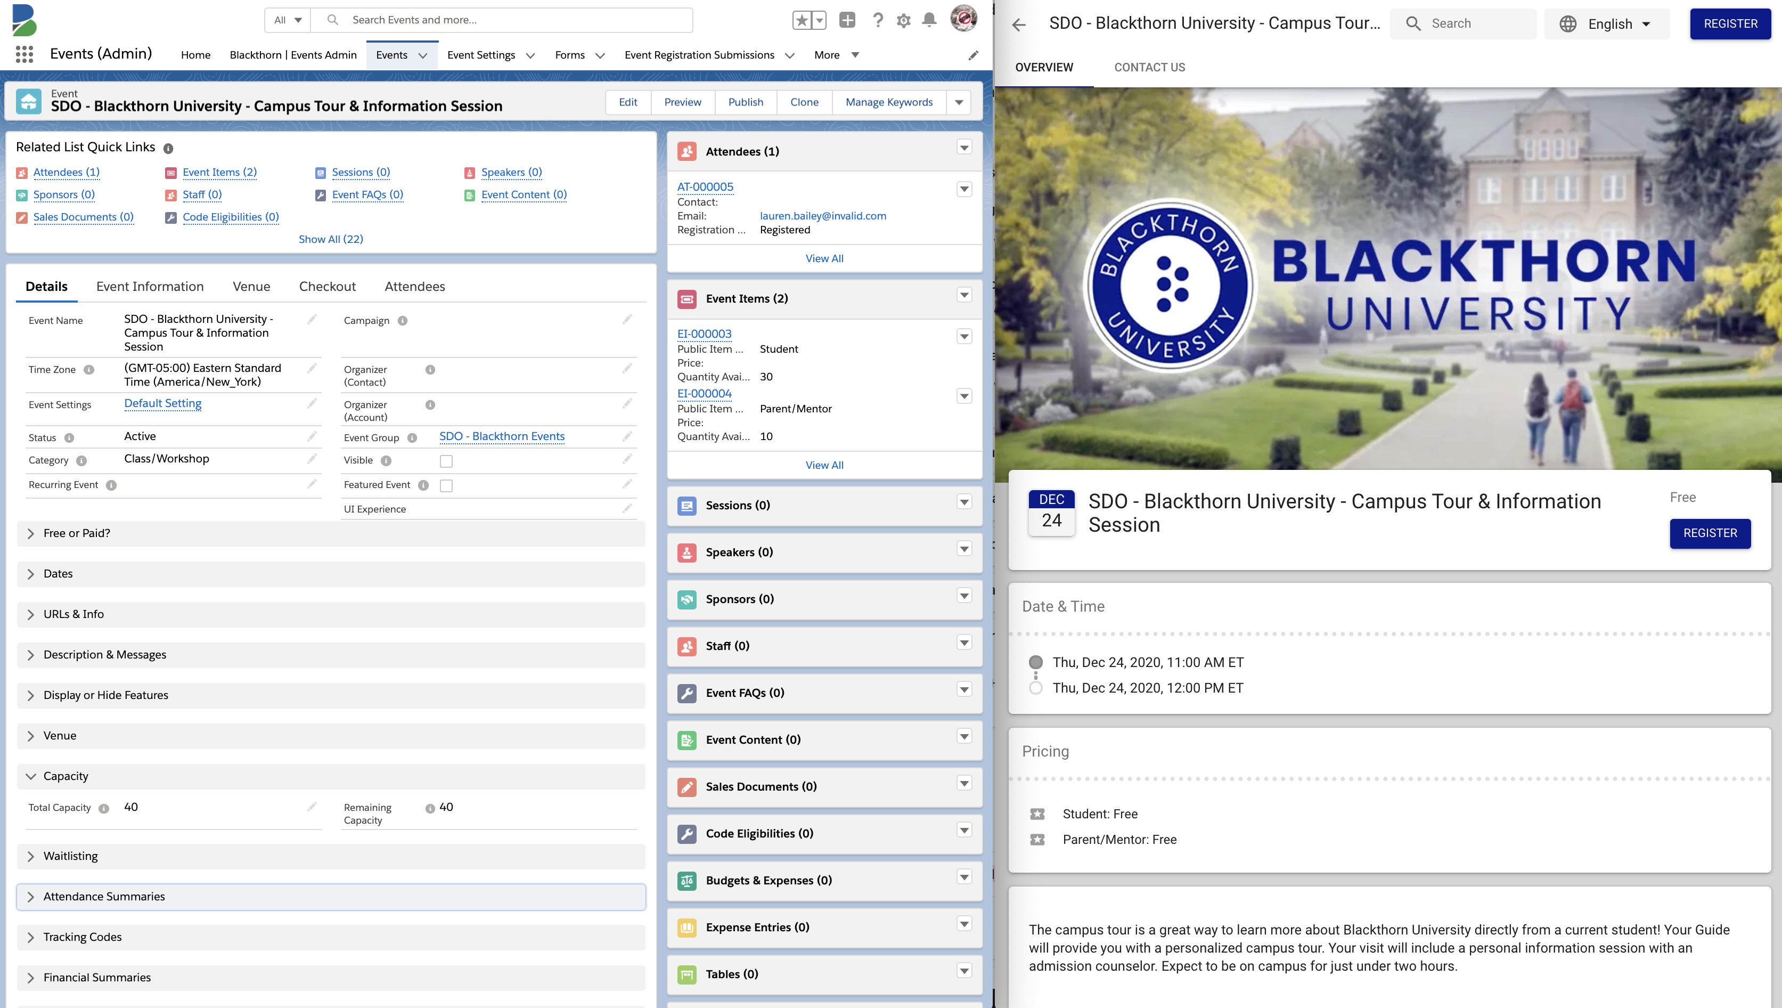
Task: Open the App Launcher grid icon
Action: point(24,54)
